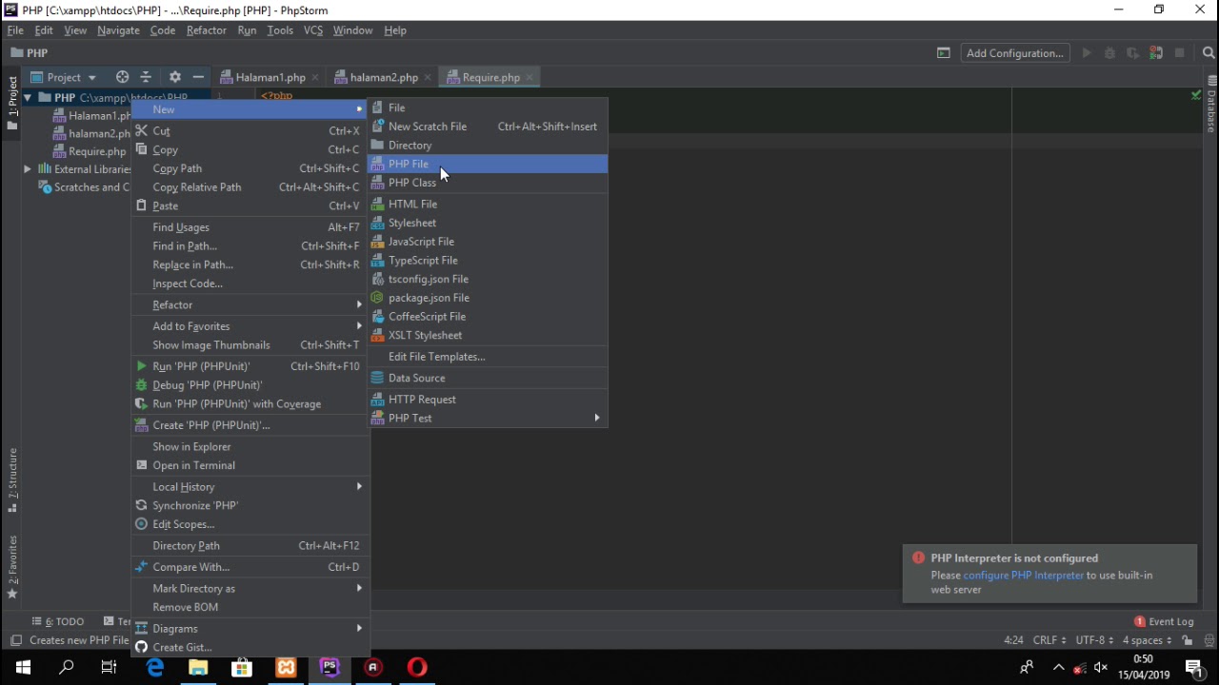Click the Windows Start button
The width and height of the screenshot is (1219, 685).
[23, 667]
